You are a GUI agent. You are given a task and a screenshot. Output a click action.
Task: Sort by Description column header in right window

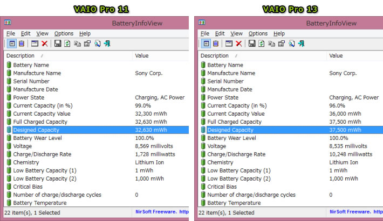click(x=262, y=56)
